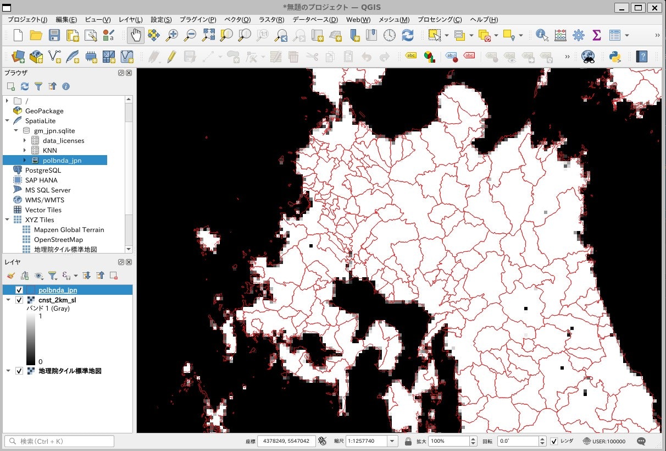
Task: Refresh the map canvas
Action: (408, 35)
